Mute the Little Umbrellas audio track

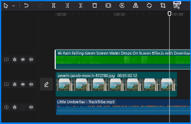coord(31,107)
